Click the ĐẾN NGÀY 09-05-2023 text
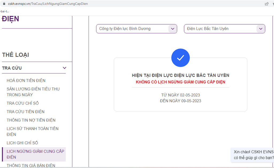Image resolution: width=274 pixels, height=168 pixels. point(181,101)
